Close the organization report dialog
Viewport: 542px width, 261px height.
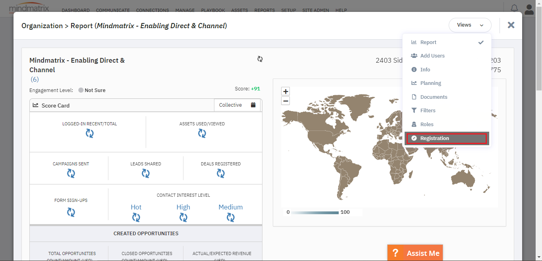point(511,25)
